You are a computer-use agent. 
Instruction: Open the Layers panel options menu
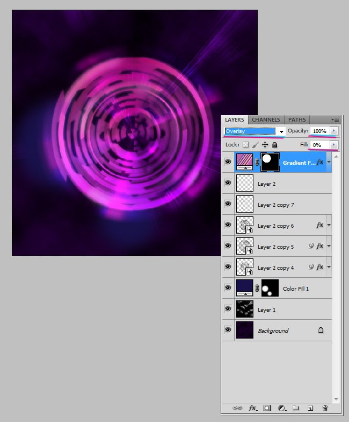(x=335, y=119)
